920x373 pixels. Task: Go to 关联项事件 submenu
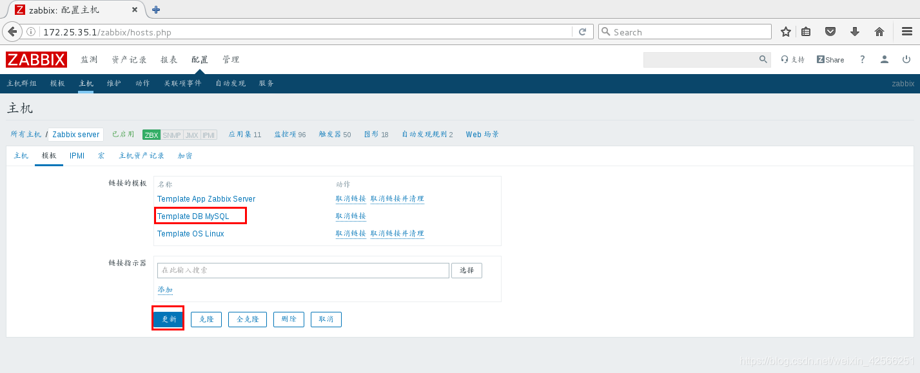tap(182, 84)
